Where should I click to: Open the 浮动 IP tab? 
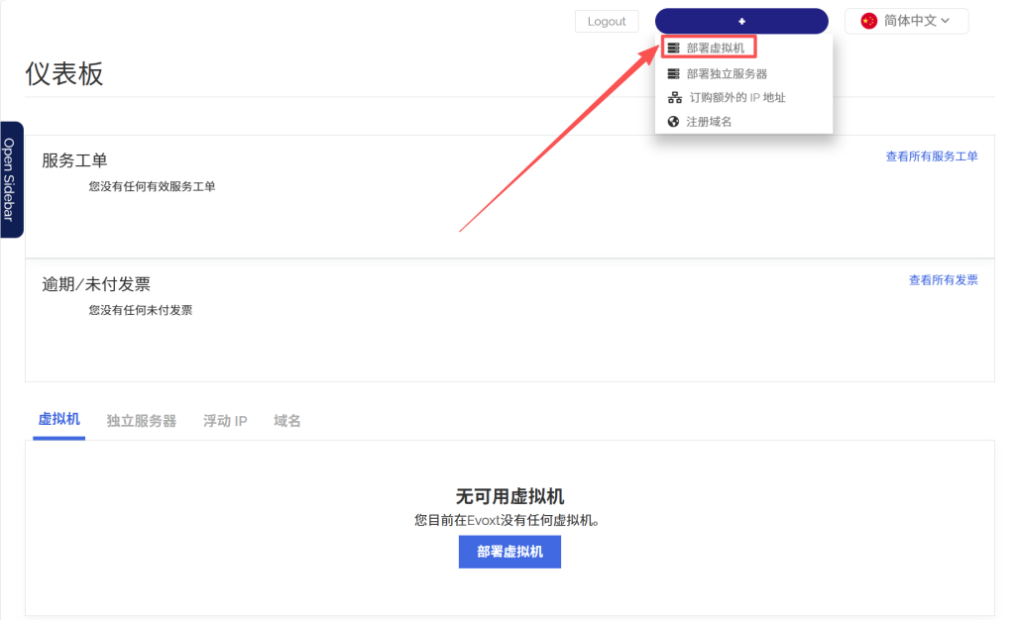pos(225,421)
